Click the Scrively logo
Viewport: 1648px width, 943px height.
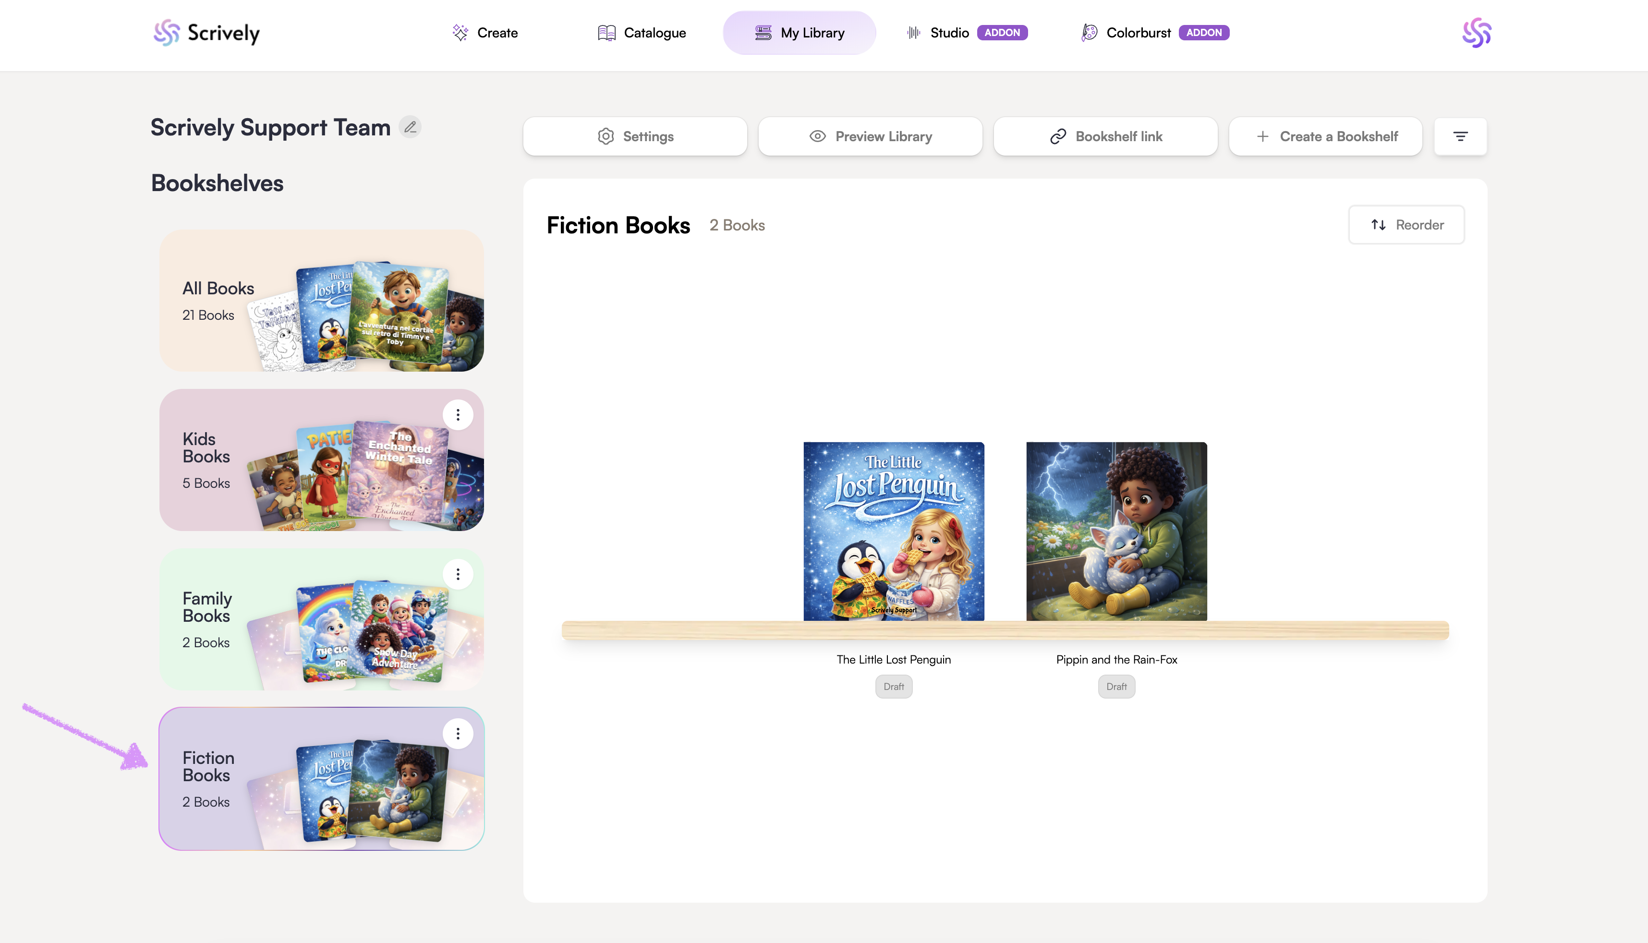coord(206,32)
